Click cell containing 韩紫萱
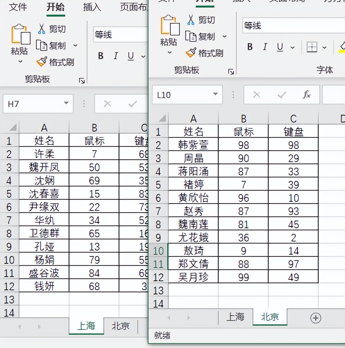 pyautogui.click(x=193, y=145)
